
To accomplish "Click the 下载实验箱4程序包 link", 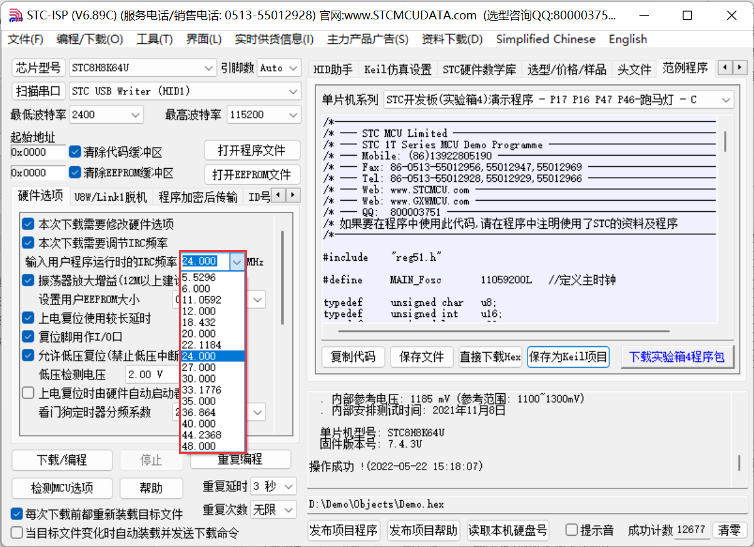I will (x=677, y=356).
